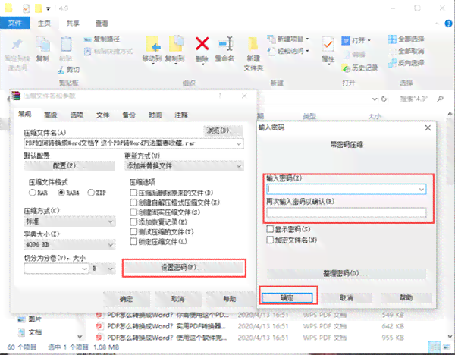Switch to the large icons view in the status bar

(447, 347)
